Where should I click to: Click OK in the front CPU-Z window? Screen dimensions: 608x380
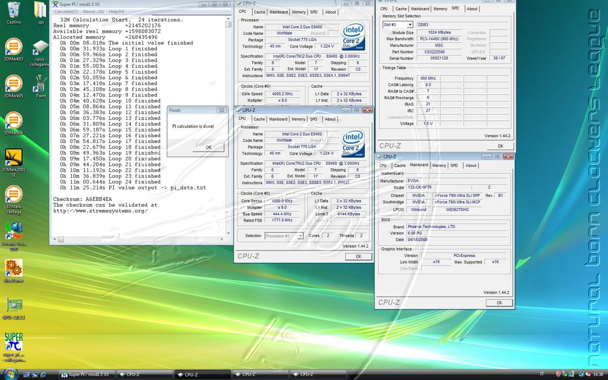(358, 256)
